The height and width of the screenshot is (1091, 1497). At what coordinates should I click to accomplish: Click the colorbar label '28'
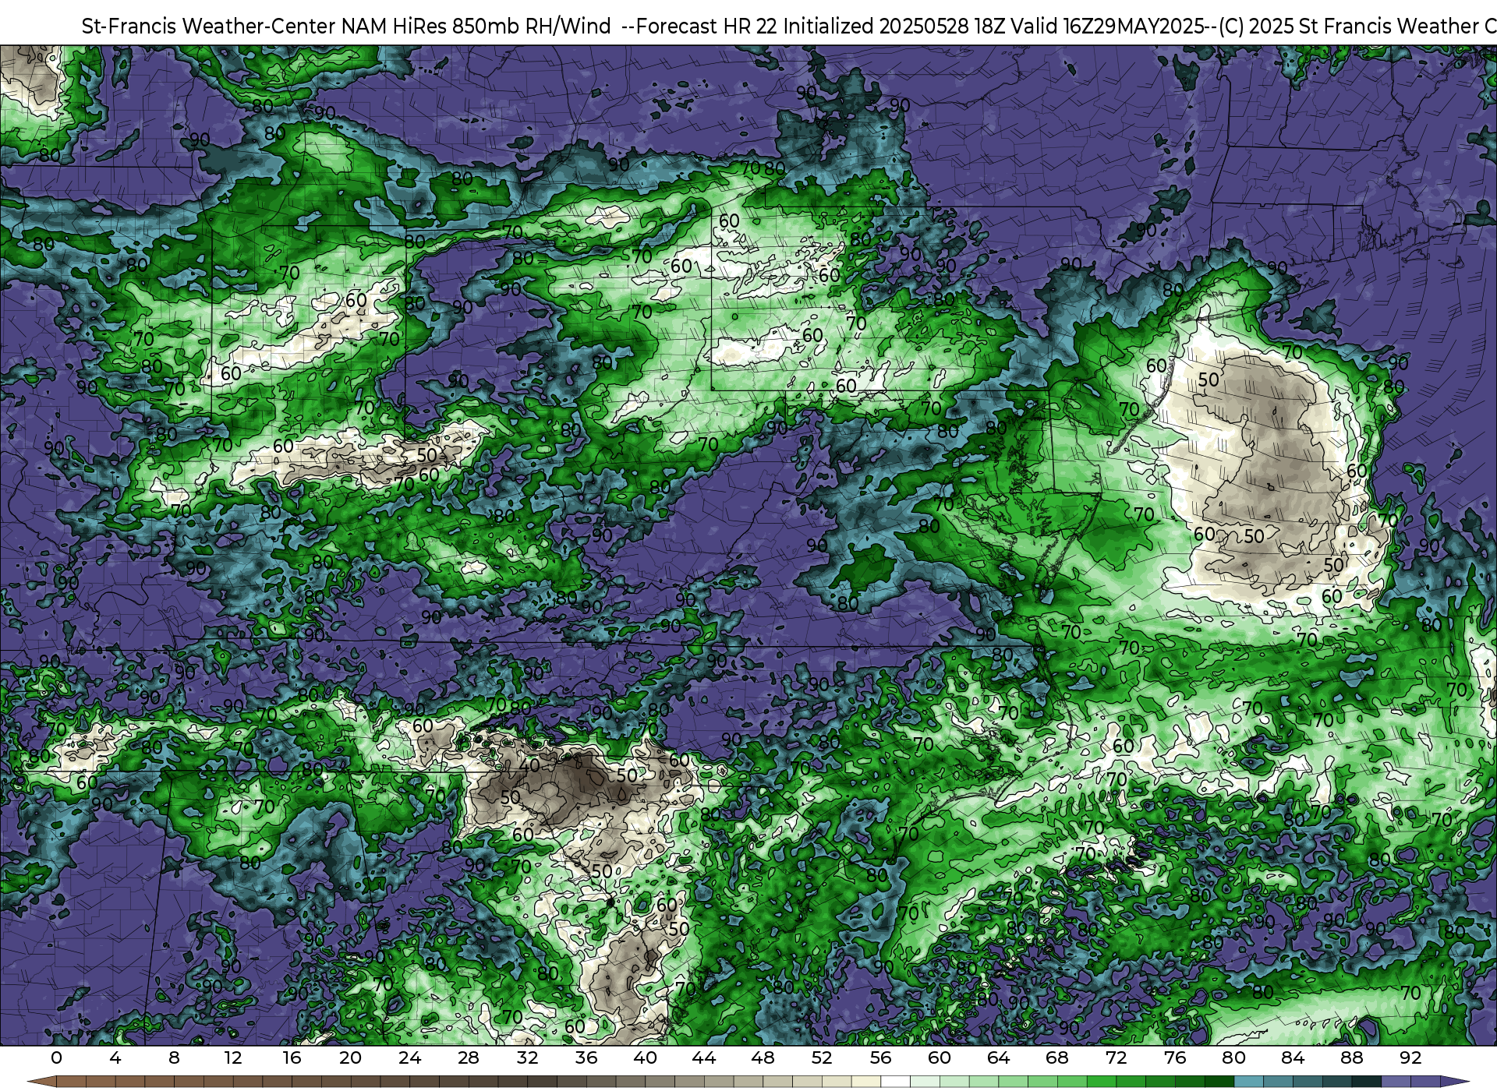click(x=468, y=1057)
